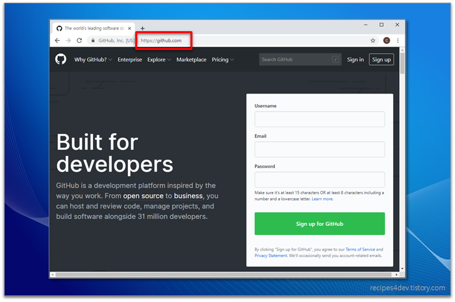
Task: Click the GitHub Octocat logo
Action: [x=60, y=59]
